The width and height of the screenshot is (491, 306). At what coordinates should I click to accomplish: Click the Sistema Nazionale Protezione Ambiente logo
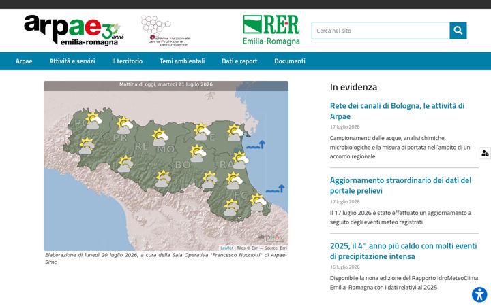[x=165, y=31]
